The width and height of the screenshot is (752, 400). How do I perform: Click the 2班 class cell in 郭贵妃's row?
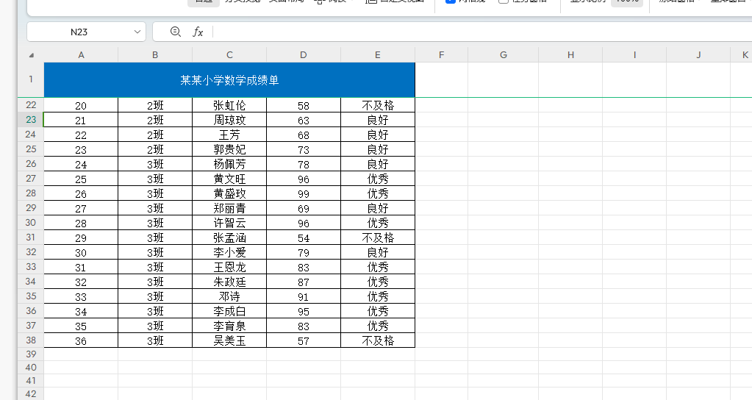click(x=155, y=149)
